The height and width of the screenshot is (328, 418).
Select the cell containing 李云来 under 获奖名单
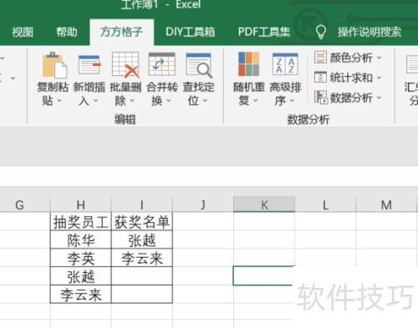(x=142, y=258)
